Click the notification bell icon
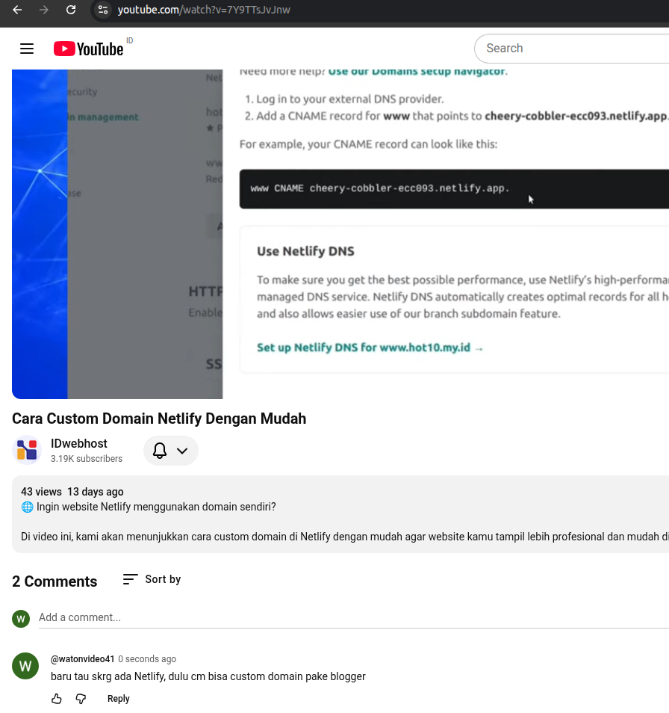This screenshot has height=713, width=669. 160,451
